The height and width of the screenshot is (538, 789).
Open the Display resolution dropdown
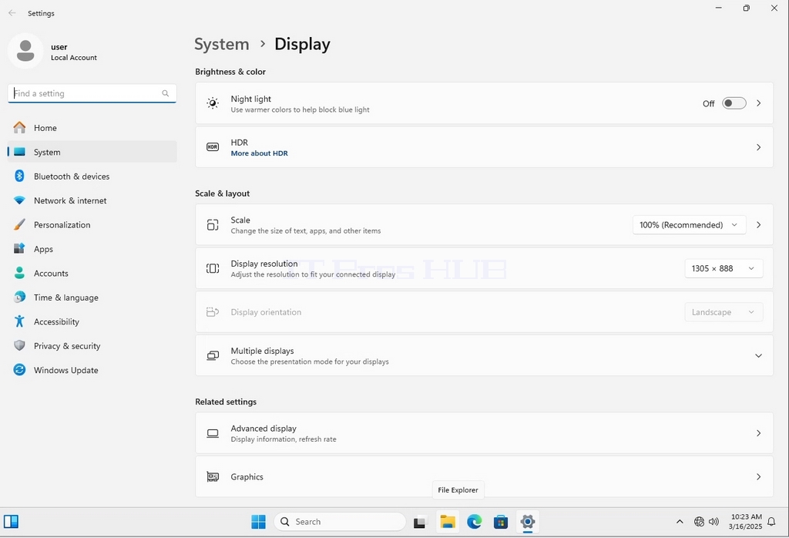coord(724,268)
